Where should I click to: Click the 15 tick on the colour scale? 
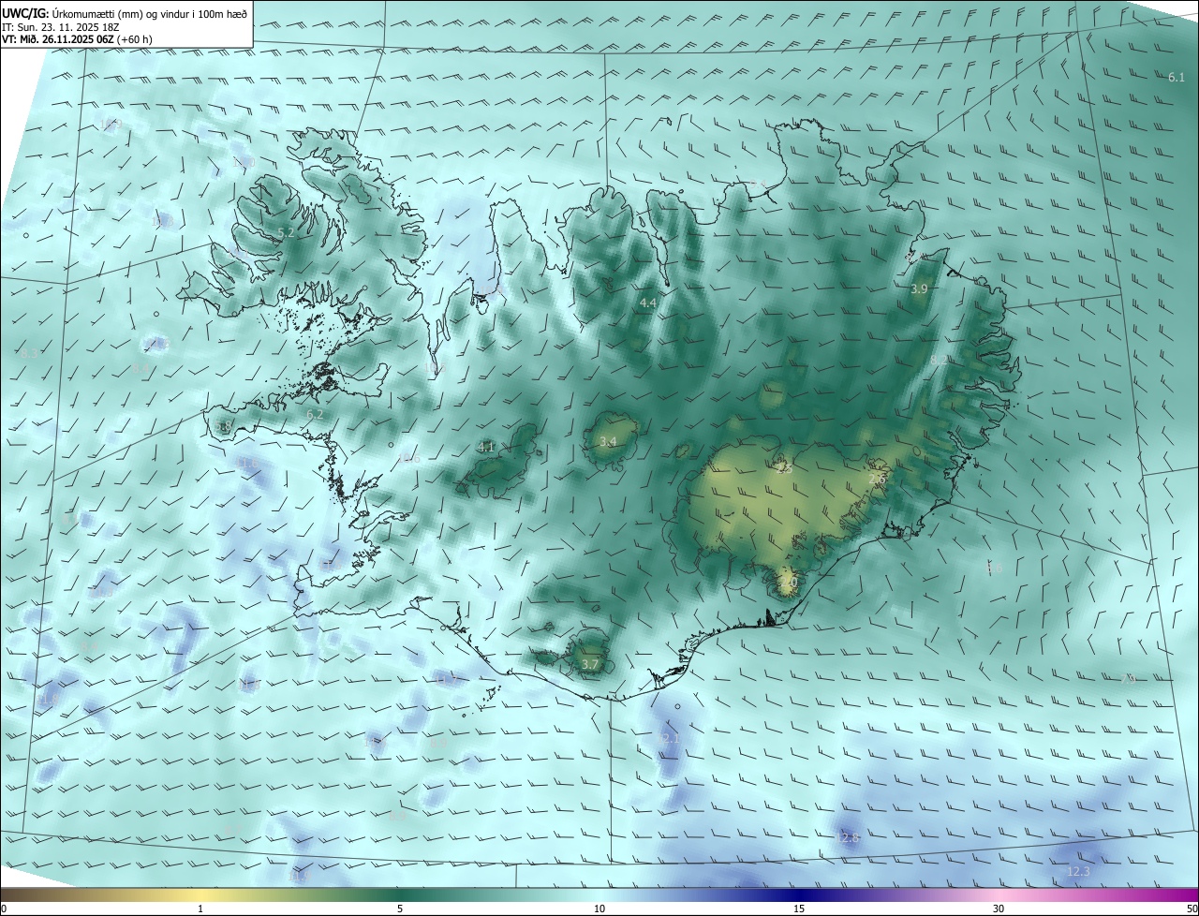[799, 909]
